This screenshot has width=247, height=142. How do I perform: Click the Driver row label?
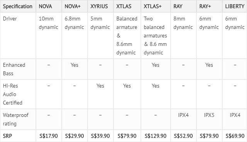pos(10,19)
